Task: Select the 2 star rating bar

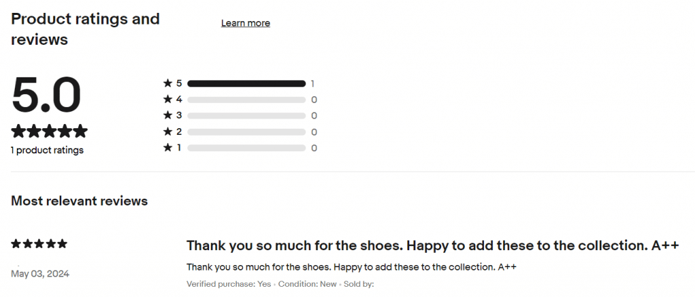Action: coord(246,132)
